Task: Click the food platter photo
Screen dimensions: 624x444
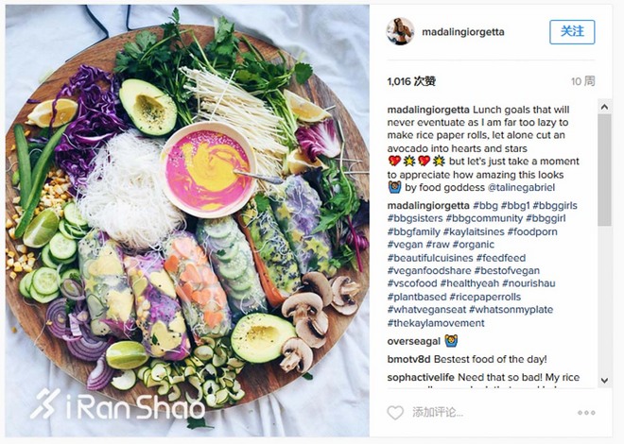Action: click(187, 221)
